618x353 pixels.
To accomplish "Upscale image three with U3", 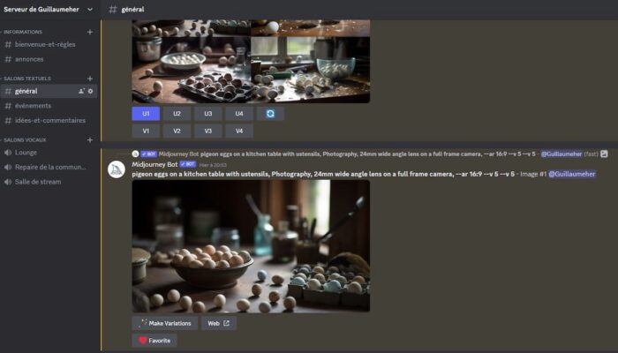I will pos(208,114).
